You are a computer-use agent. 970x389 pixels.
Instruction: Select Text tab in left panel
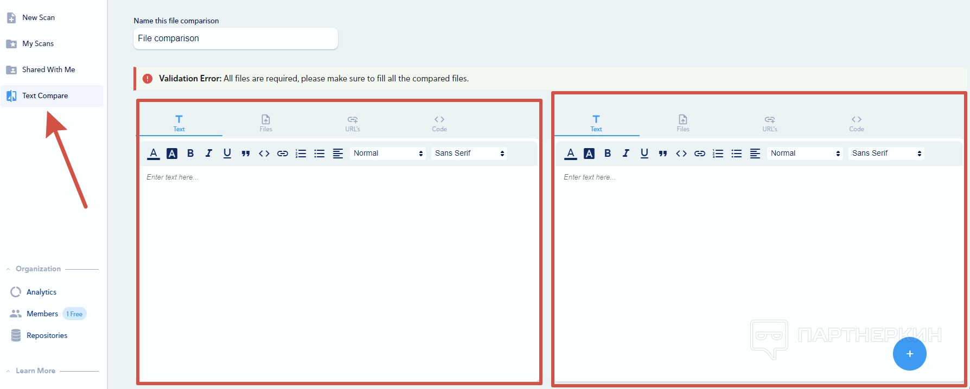[x=179, y=124]
